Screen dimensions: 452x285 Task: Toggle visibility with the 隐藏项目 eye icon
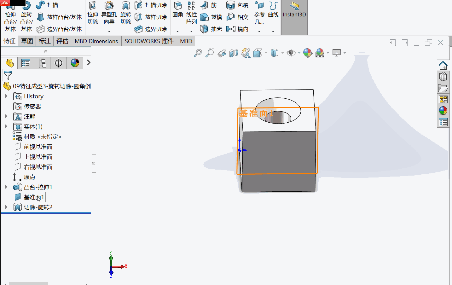291,53
